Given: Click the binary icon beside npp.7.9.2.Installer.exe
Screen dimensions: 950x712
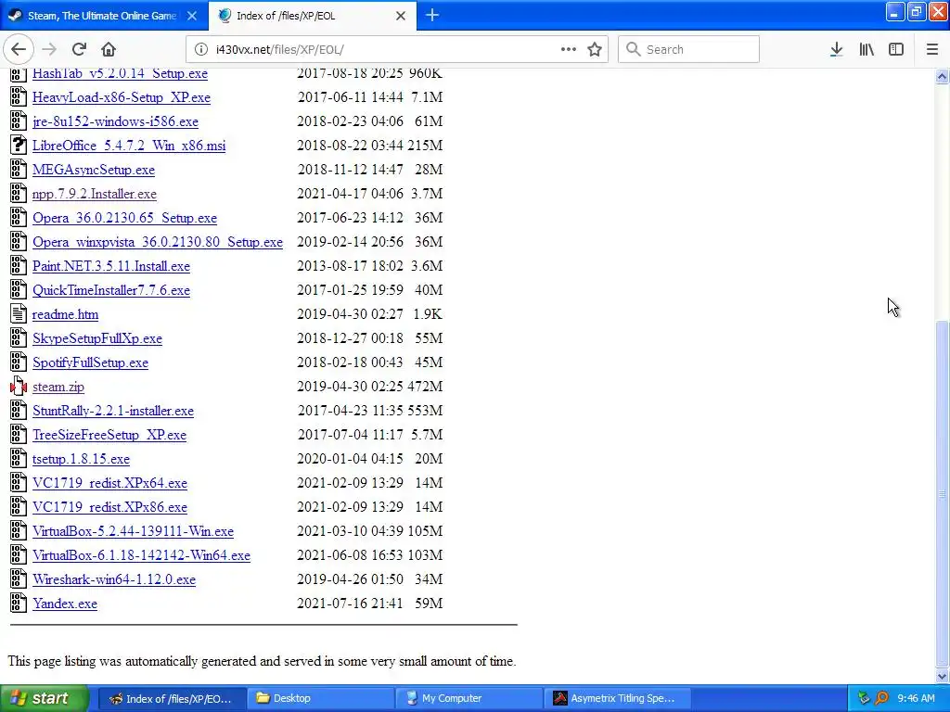Looking at the screenshot, I should coord(19,194).
